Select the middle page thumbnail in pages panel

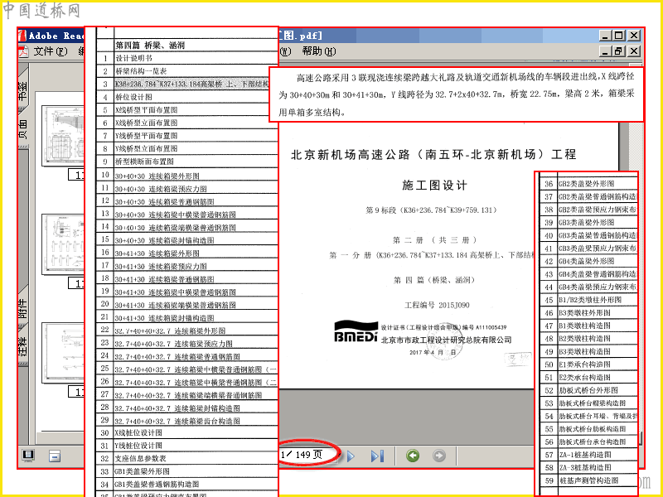point(63,244)
